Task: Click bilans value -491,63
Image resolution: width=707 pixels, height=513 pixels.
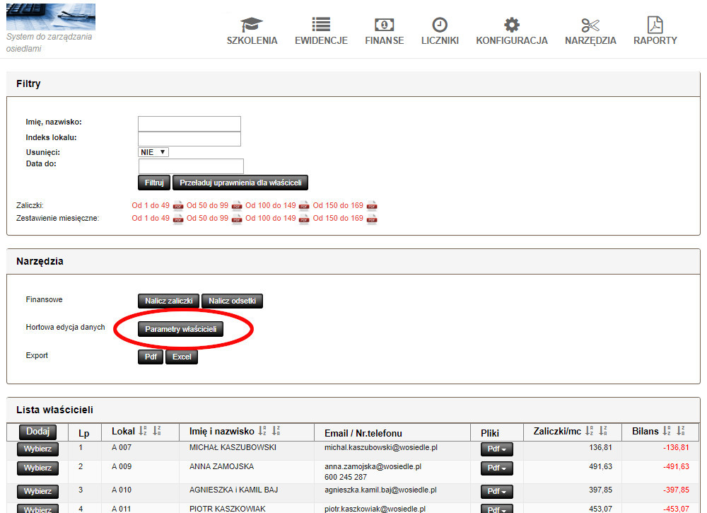Action: (676, 466)
